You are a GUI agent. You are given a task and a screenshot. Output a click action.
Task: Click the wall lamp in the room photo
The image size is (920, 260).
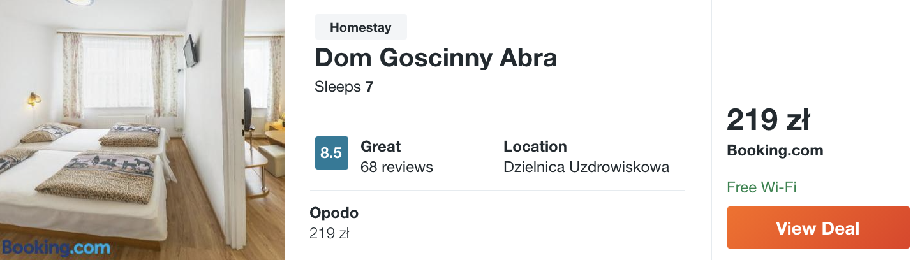point(33,99)
